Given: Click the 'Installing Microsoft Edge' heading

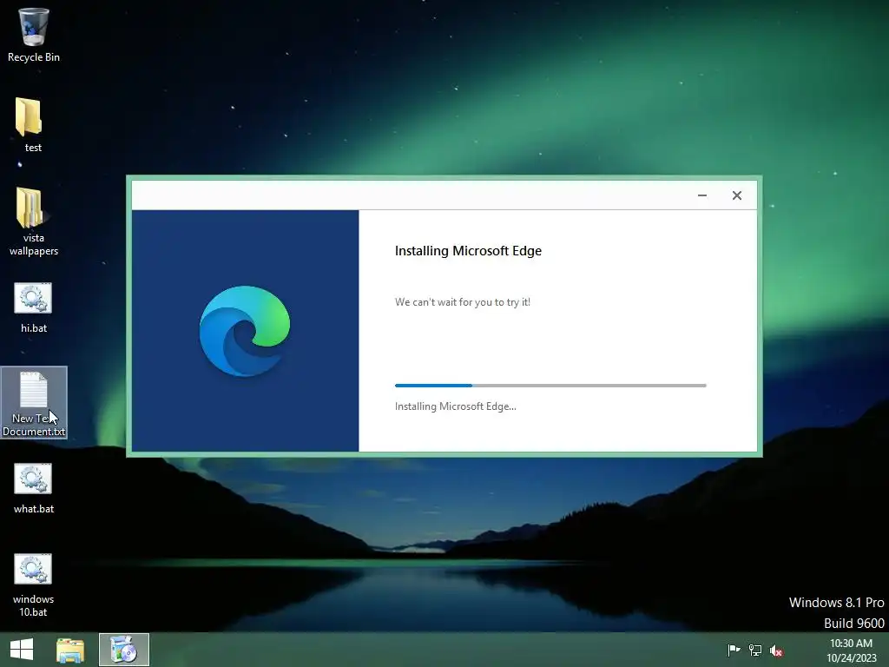Looking at the screenshot, I should click(468, 251).
